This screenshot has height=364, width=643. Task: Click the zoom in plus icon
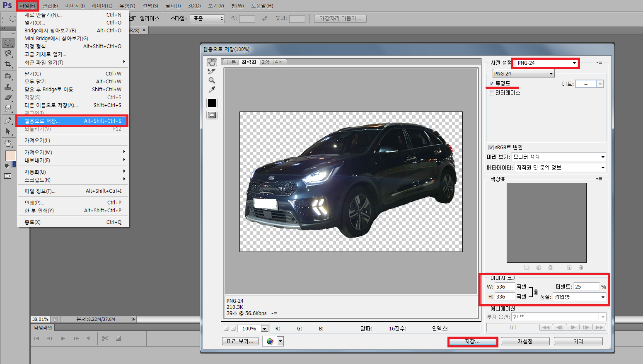point(233,328)
